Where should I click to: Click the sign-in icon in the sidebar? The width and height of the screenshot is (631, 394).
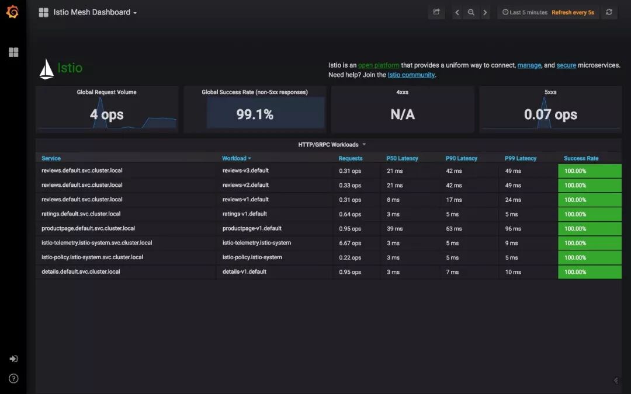pyautogui.click(x=13, y=358)
